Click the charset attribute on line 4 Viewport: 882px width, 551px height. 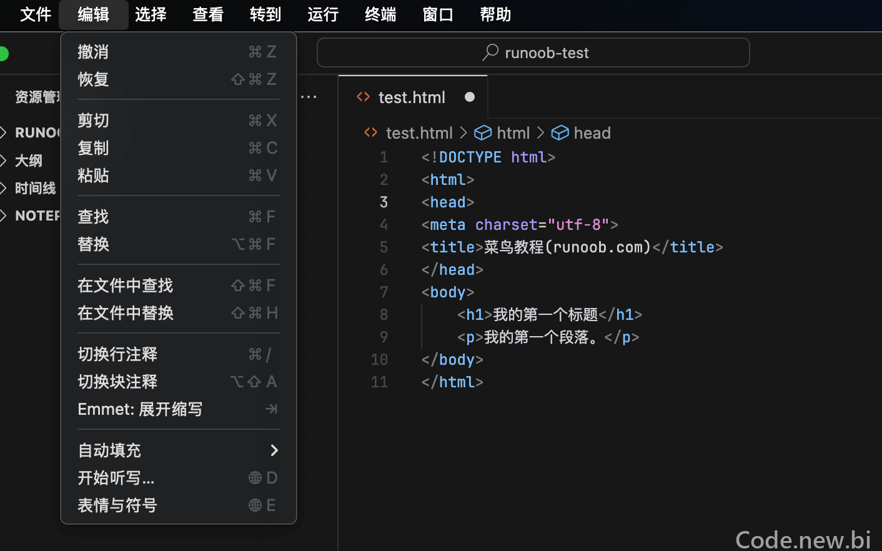507,225
